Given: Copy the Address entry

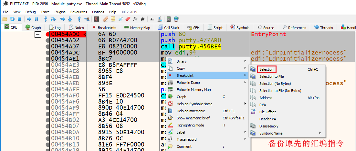Looking at the screenshot, I should click(x=287, y=98).
